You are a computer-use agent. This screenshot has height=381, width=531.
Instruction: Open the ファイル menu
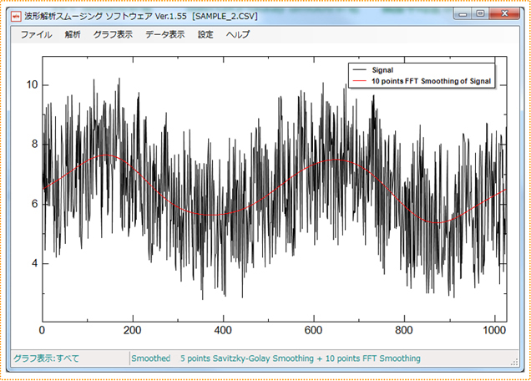36,34
